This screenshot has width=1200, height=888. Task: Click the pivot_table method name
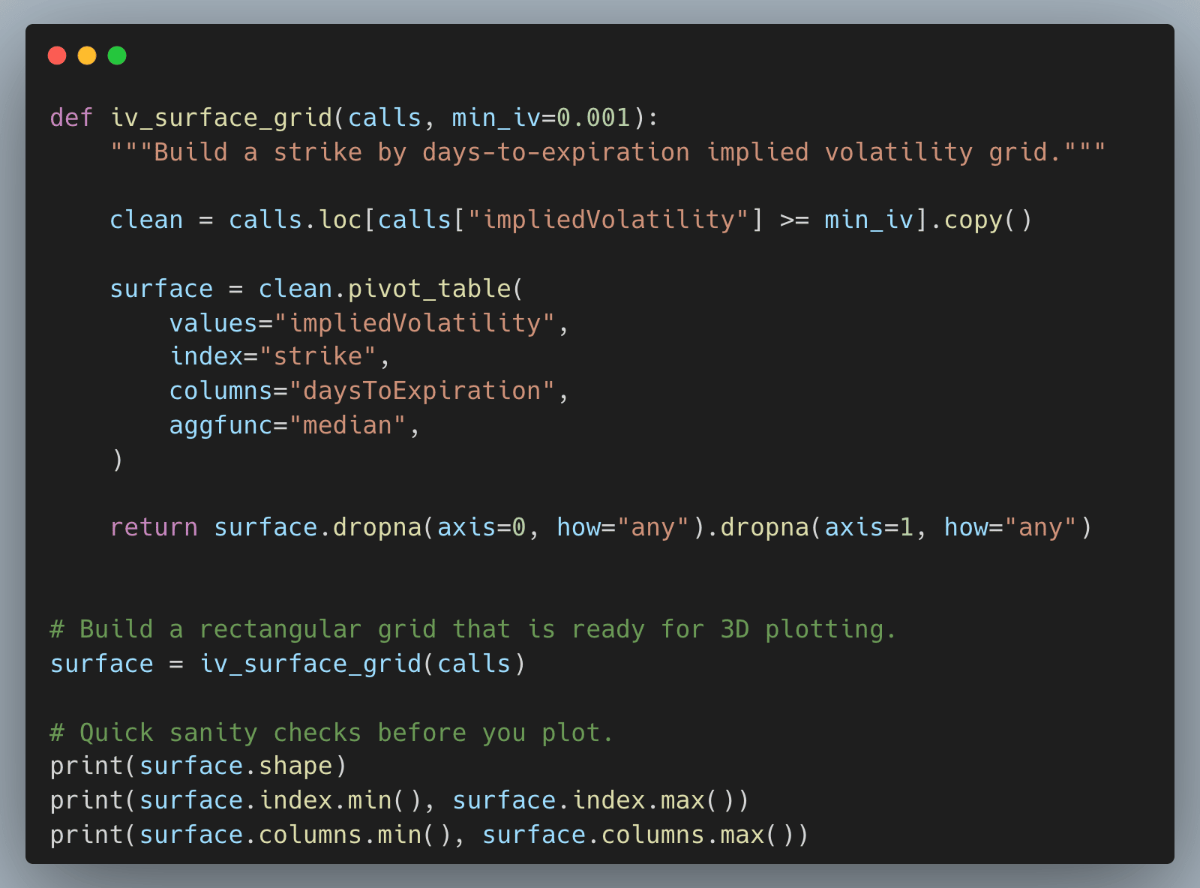click(x=429, y=289)
